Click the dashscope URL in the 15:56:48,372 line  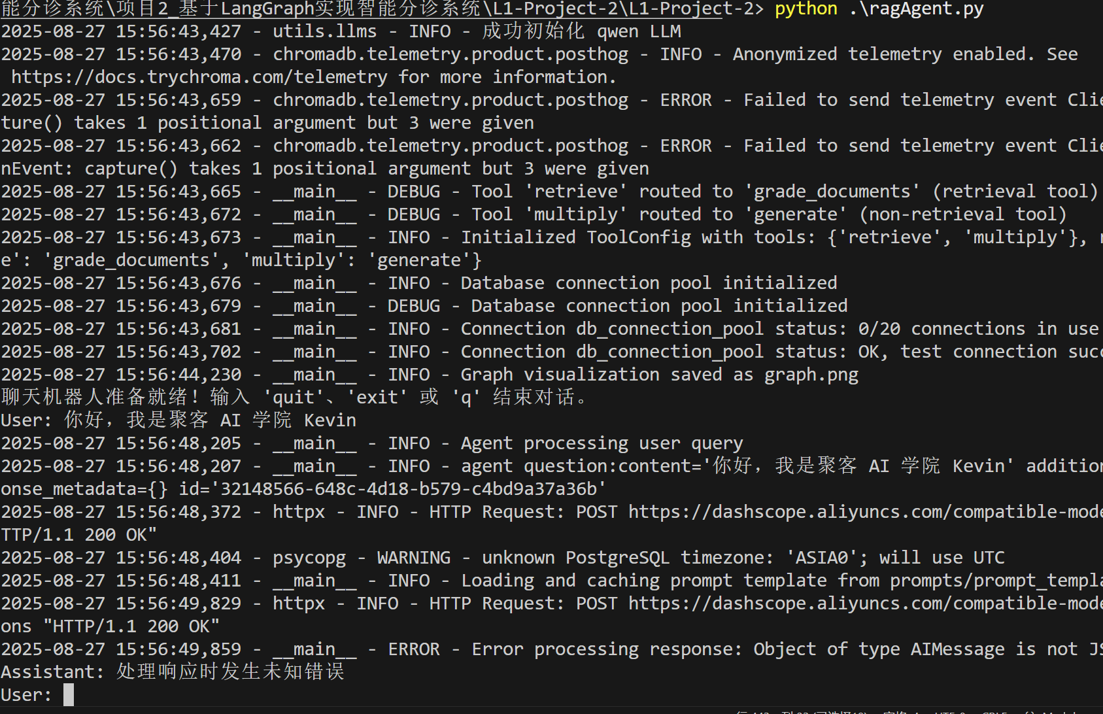(865, 512)
